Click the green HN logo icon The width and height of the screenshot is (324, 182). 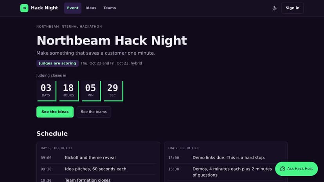24,8
